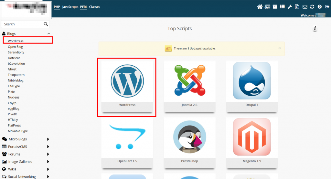The image size is (331, 179).
Task: Open the wrench settings icon
Action: click(x=290, y=7)
